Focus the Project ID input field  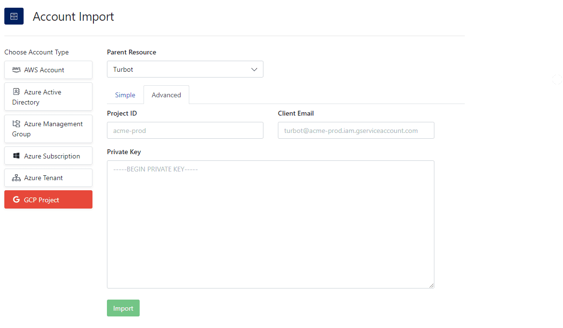[x=185, y=131]
